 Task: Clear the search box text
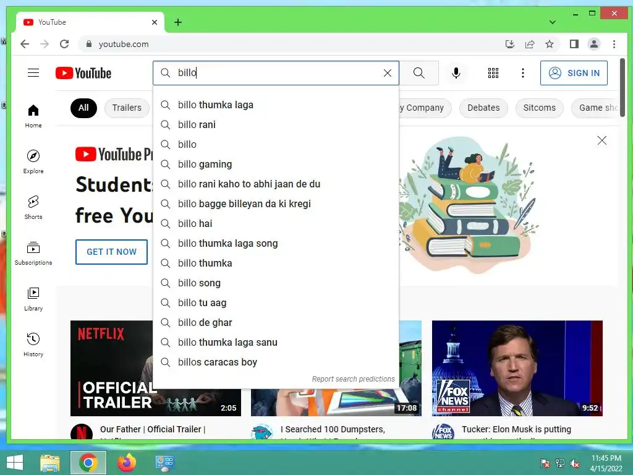click(x=387, y=73)
